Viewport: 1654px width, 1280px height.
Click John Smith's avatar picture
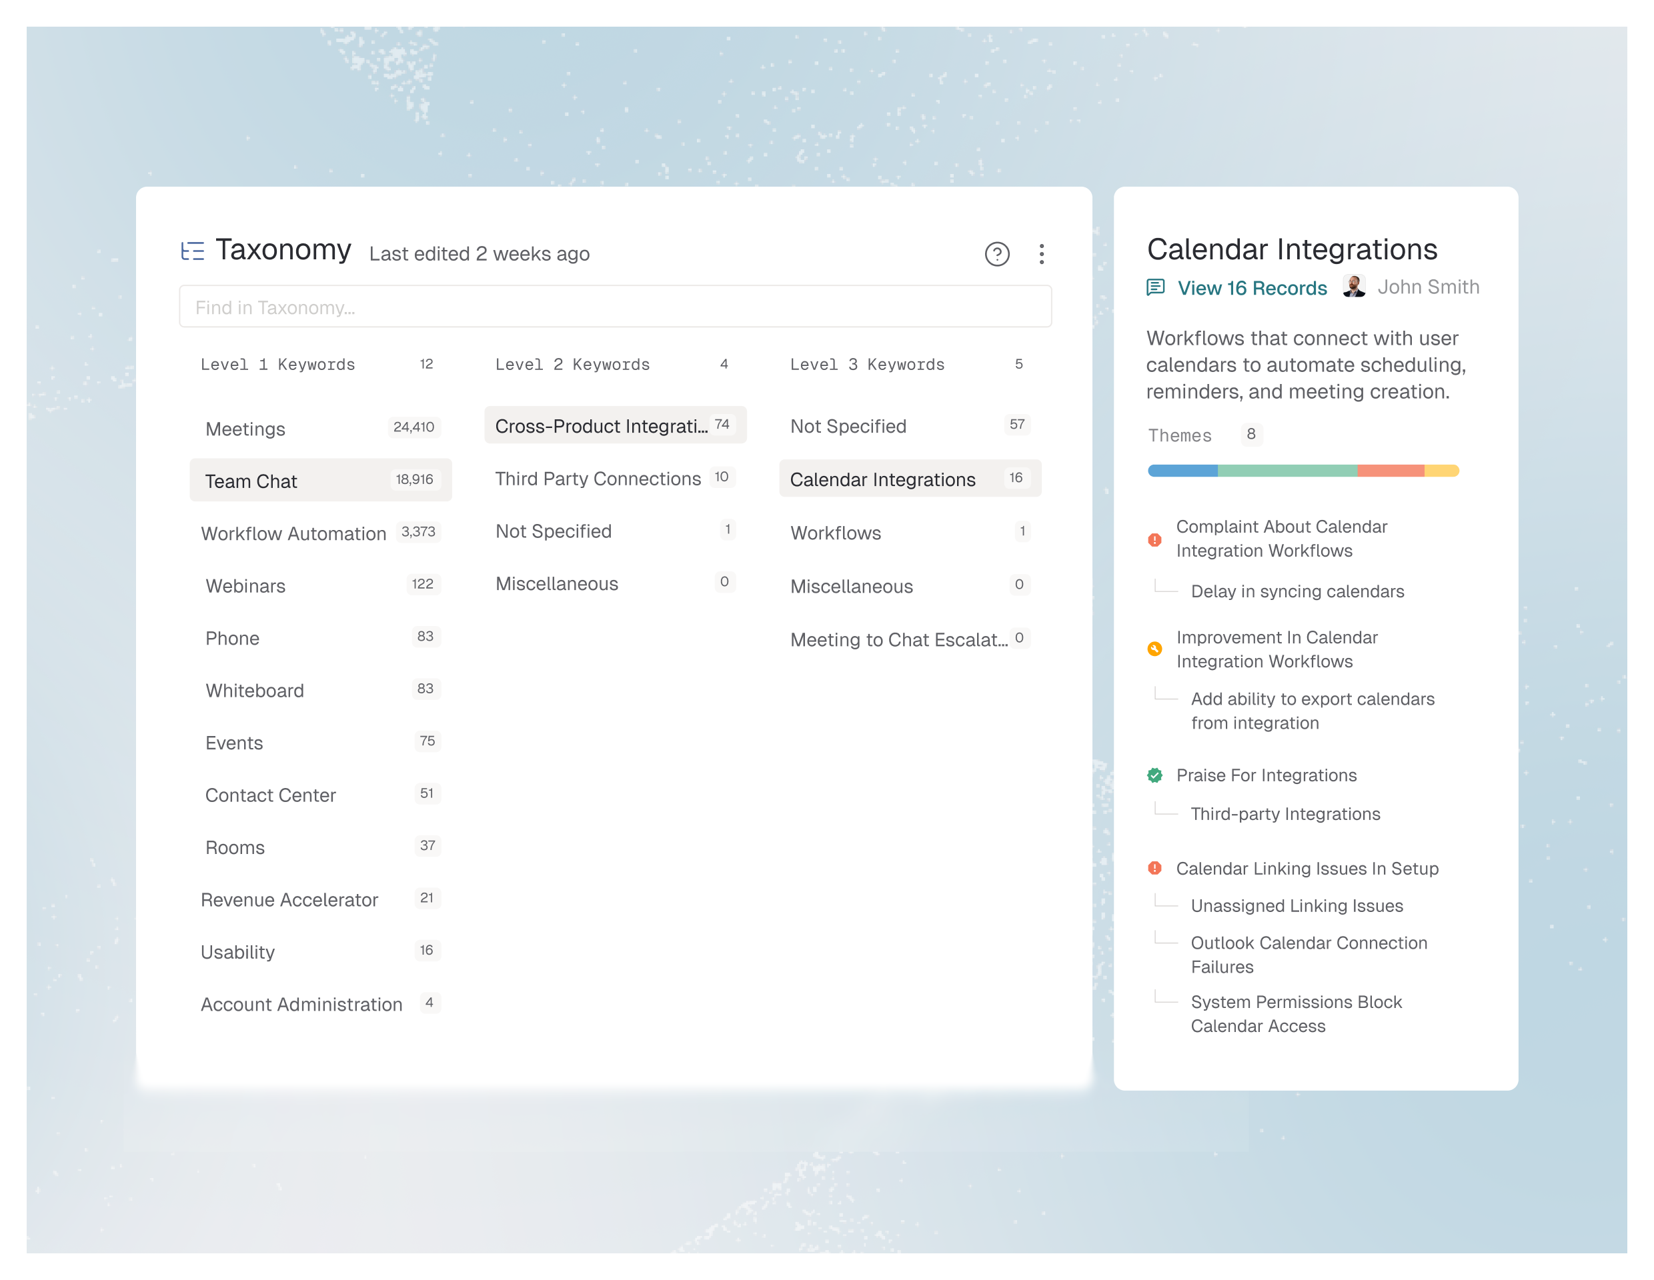pyautogui.click(x=1353, y=286)
